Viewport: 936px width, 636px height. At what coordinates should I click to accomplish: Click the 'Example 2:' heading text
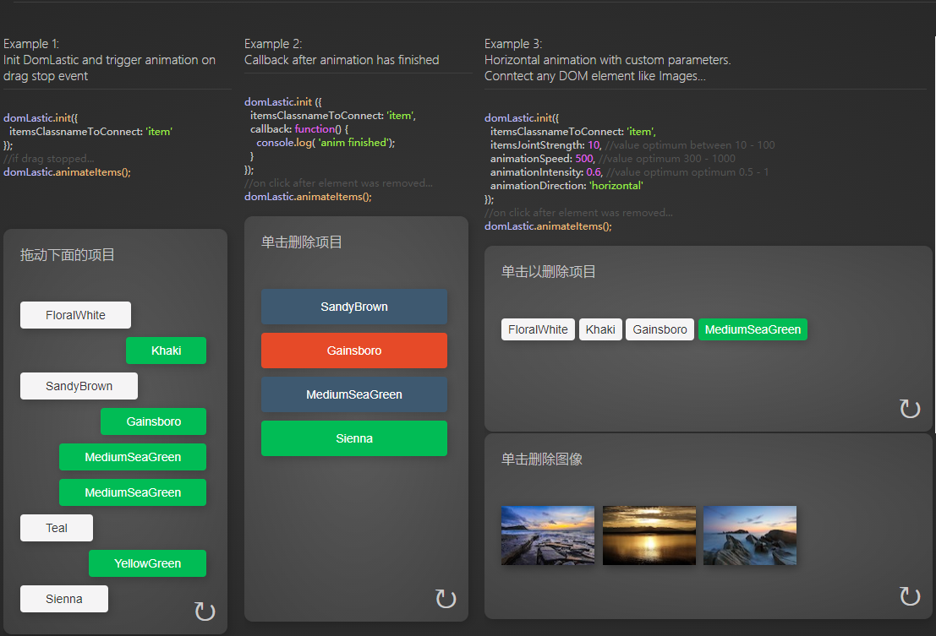click(x=273, y=44)
